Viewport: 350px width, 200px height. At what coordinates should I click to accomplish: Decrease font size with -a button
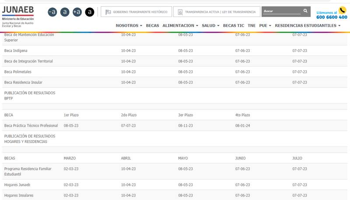52,12
